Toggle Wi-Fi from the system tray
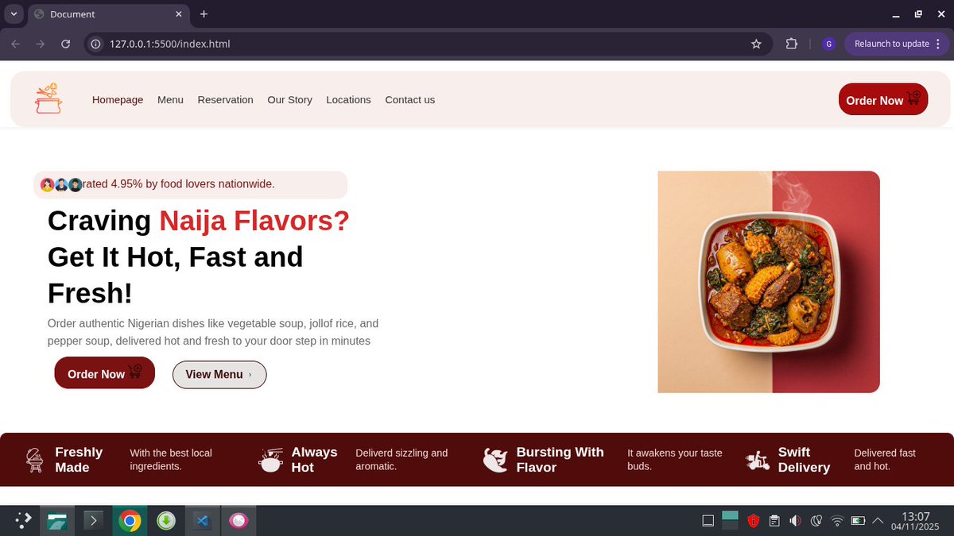The height and width of the screenshot is (536, 954). tap(837, 520)
